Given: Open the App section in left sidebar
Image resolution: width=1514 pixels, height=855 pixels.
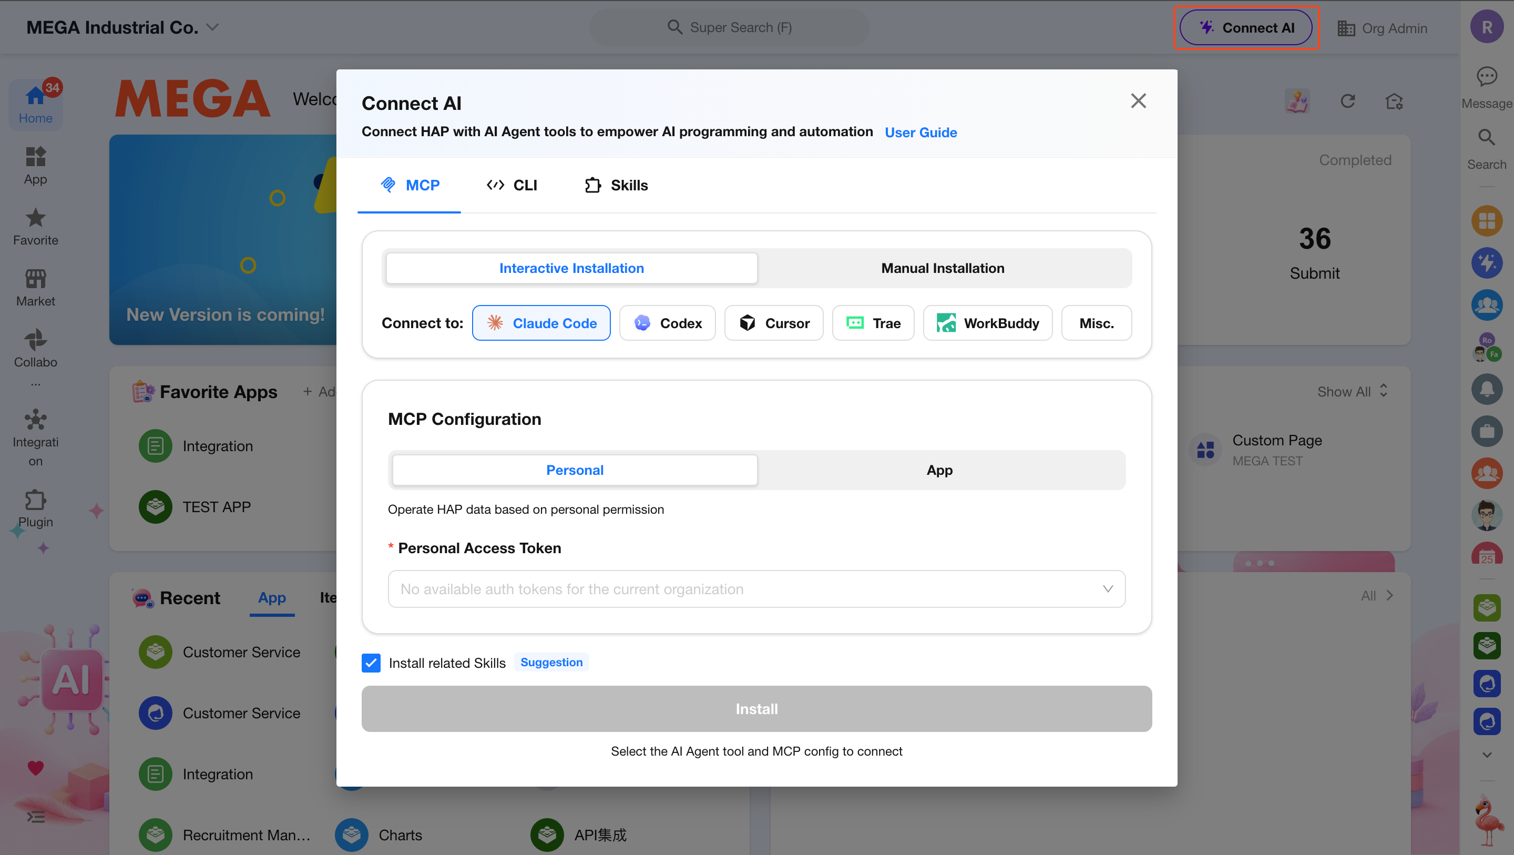Looking at the screenshot, I should (x=35, y=166).
